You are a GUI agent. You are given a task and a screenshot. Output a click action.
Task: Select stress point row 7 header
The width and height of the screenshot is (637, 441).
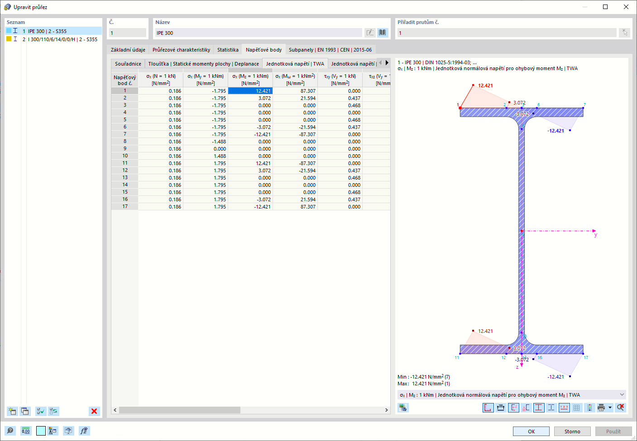pos(125,134)
